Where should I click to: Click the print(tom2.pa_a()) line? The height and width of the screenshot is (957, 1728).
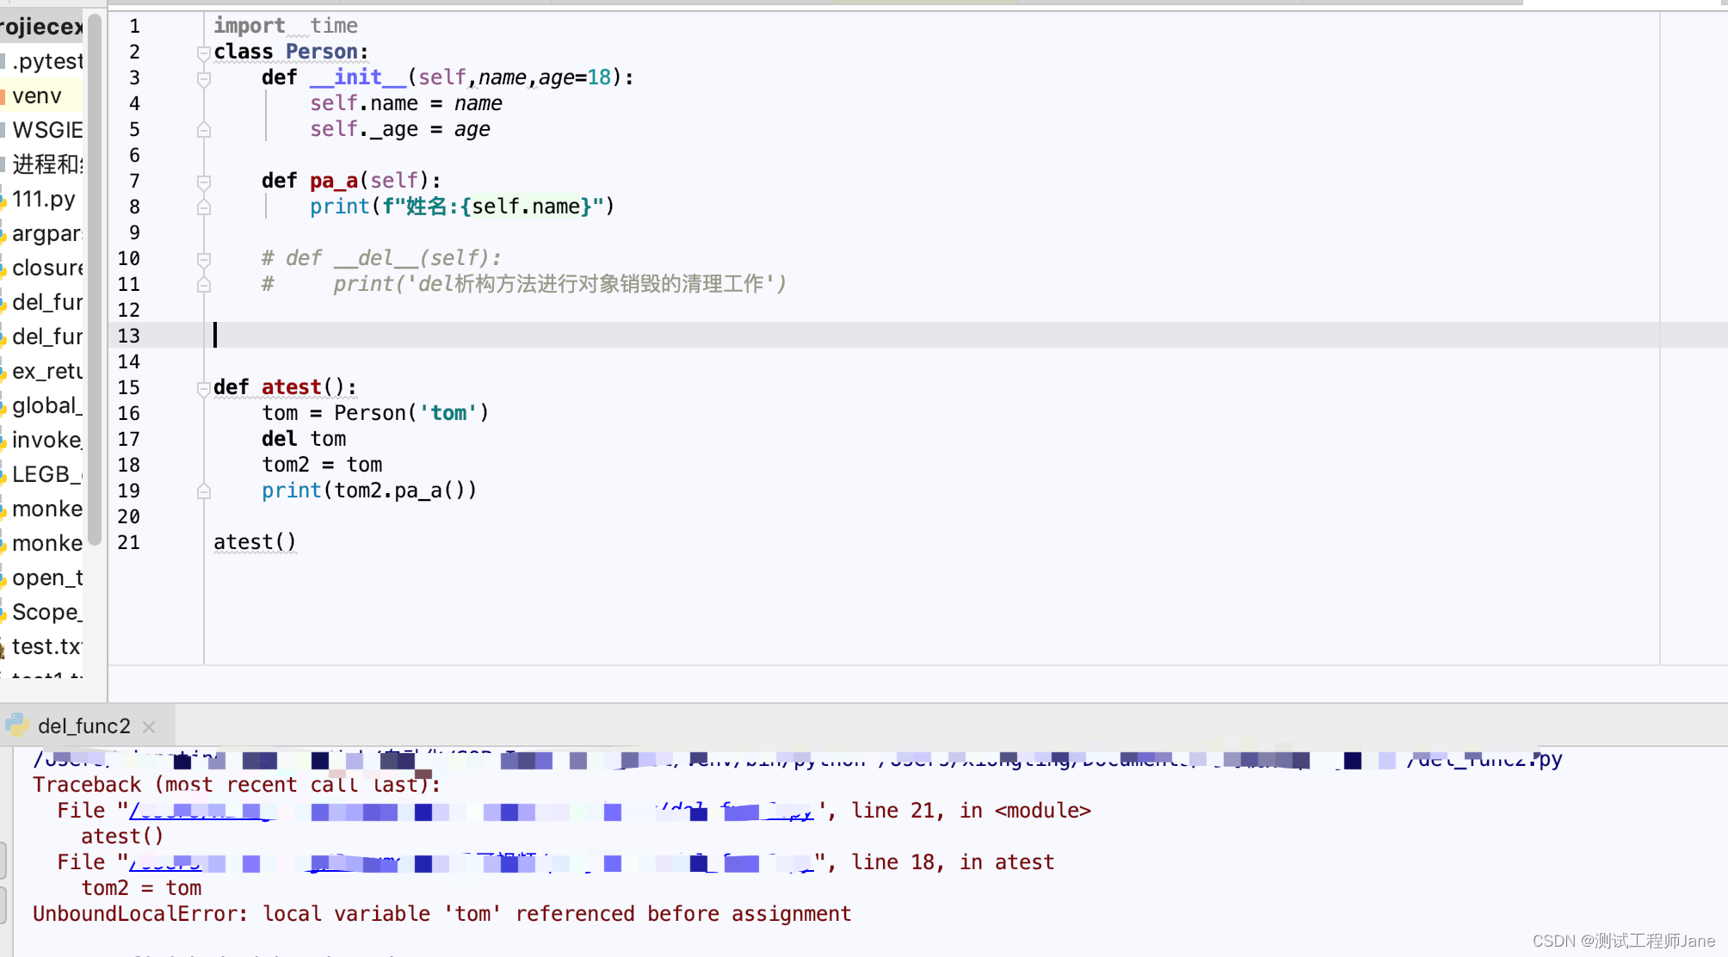[x=369, y=491]
